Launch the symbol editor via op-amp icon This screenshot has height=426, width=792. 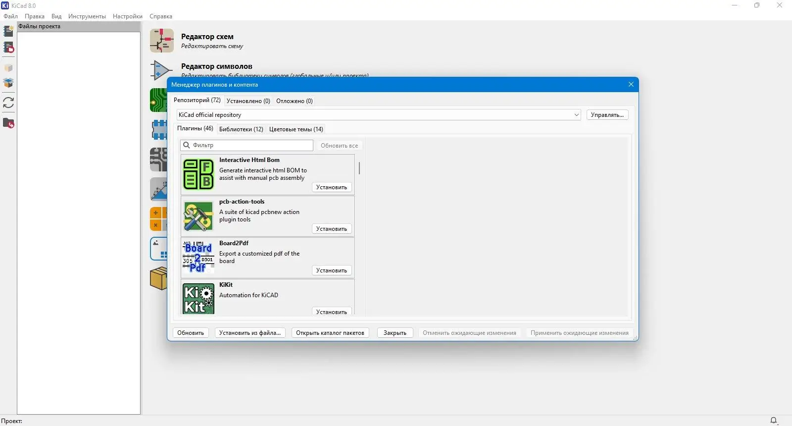coord(162,70)
